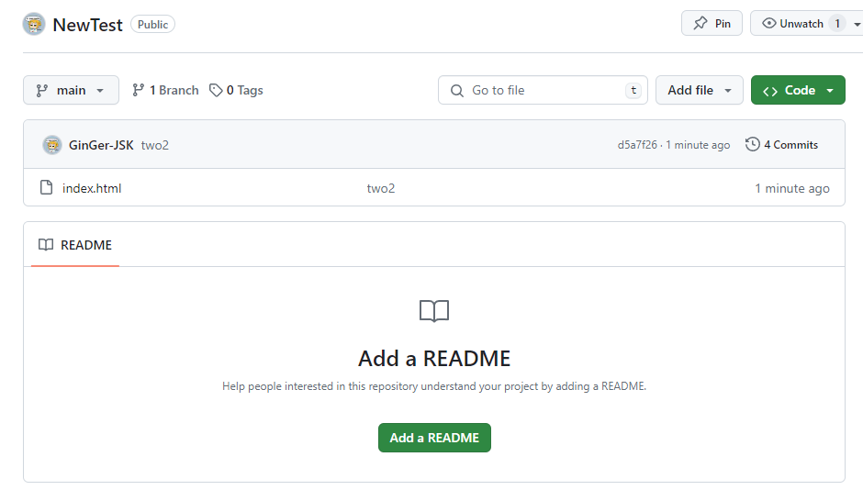
Task: Select the README tab
Action: point(75,245)
